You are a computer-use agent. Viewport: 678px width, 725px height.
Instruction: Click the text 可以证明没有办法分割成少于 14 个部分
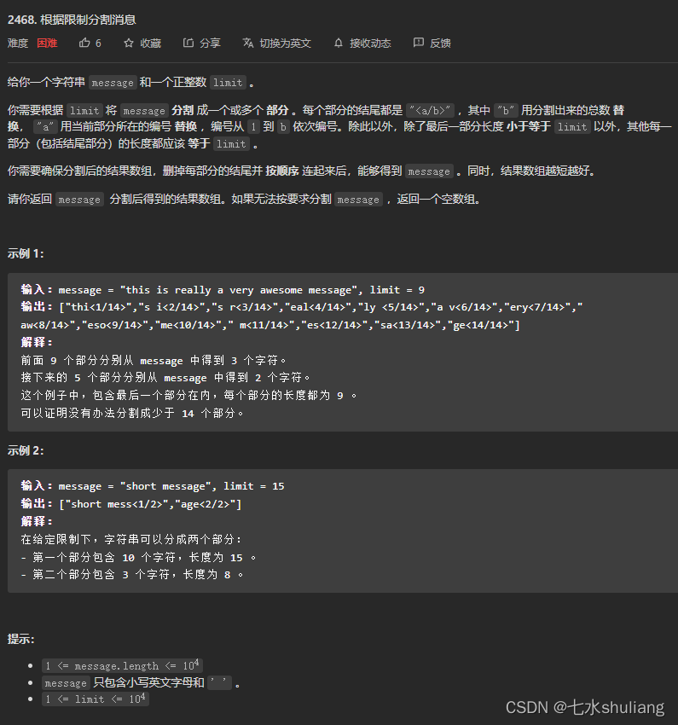(x=133, y=414)
